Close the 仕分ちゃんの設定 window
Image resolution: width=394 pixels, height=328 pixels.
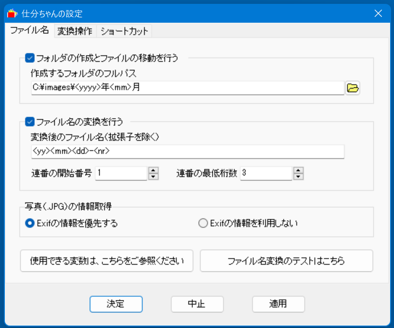click(378, 13)
